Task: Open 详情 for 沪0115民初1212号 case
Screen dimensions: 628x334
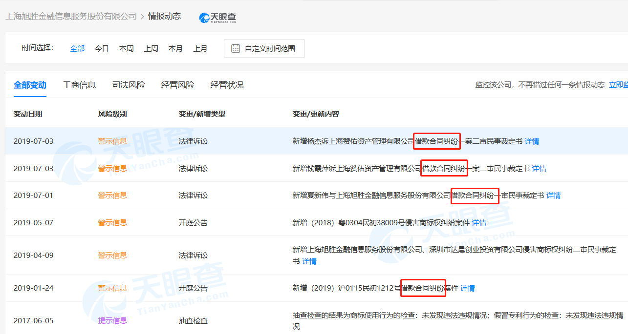Action: pyautogui.click(x=467, y=288)
